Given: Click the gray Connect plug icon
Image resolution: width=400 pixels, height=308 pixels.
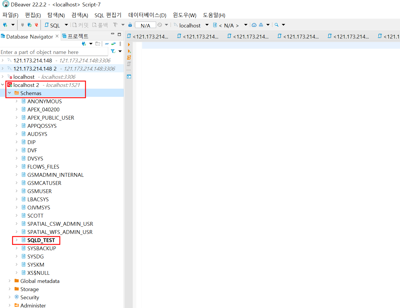Looking at the screenshot, I should pyautogui.click(x=22, y=25).
